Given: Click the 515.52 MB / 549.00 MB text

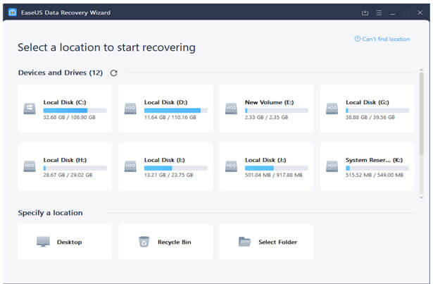Looking at the screenshot, I should point(375,175).
